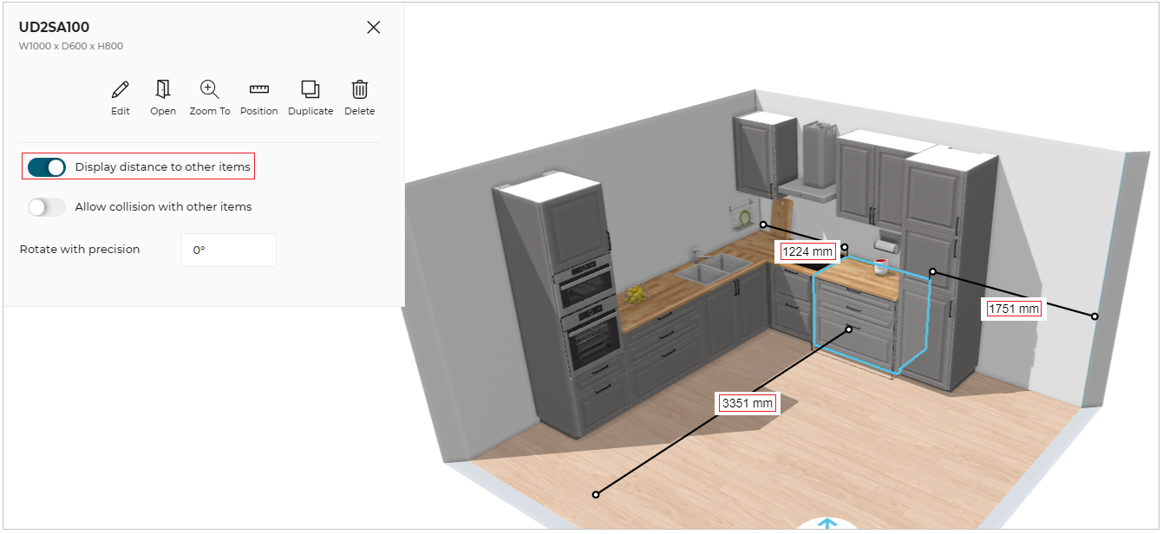Close the UD2SA100 properties panel
The height and width of the screenshot is (534, 1163).
(x=374, y=27)
